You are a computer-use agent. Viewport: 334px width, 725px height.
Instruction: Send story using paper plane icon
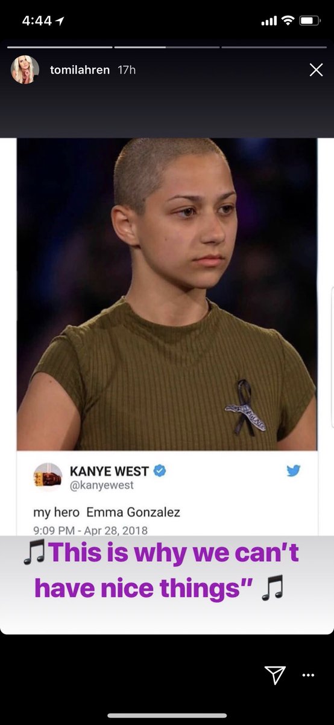coord(274,675)
